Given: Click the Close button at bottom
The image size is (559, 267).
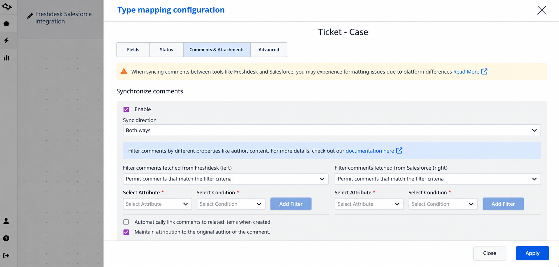Looking at the screenshot, I should pos(489,253).
